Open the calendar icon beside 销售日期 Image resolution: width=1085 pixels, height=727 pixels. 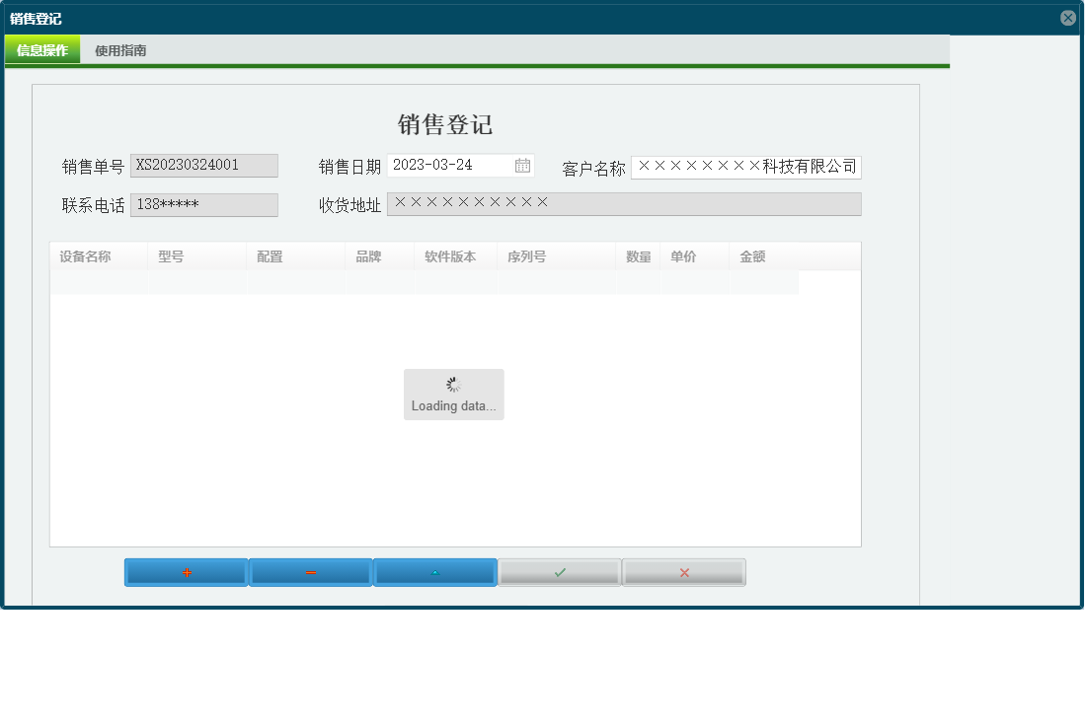[524, 165]
